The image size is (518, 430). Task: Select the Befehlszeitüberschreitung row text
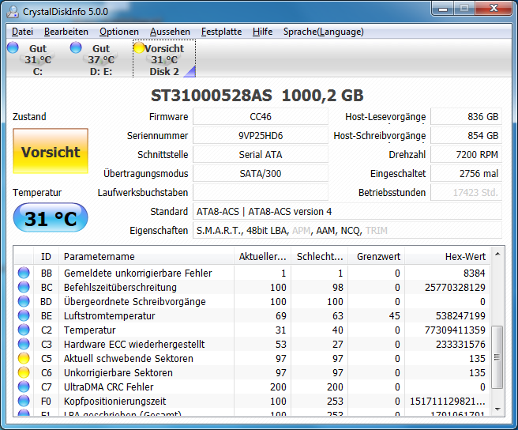pos(120,287)
